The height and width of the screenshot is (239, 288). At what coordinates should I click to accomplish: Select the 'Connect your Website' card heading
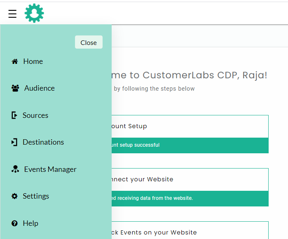pos(142,179)
